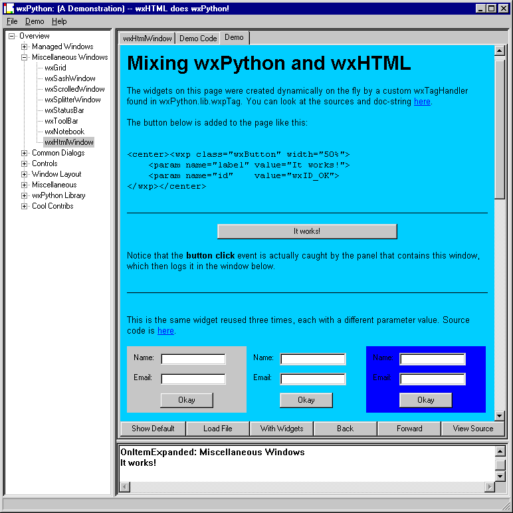Click log window scroll left arrow
Image resolution: width=513 pixels, height=513 pixels.
click(125, 487)
